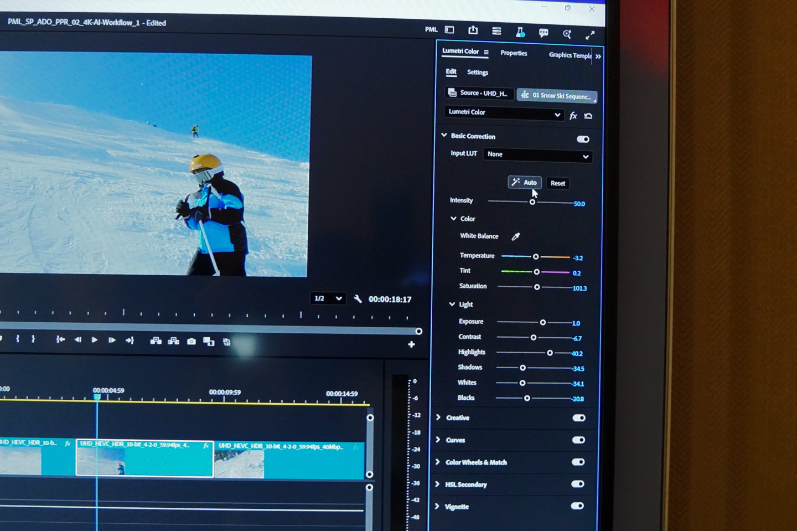Click the White Balance eyedropper
797x531 pixels.
point(515,236)
